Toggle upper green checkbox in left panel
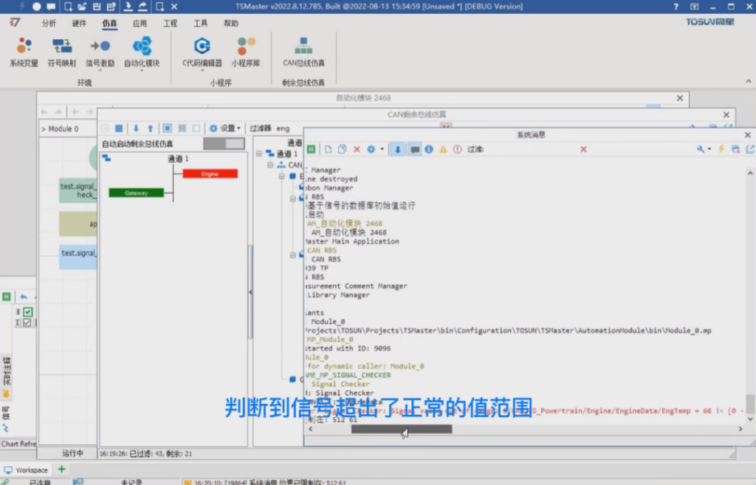 tap(28, 312)
